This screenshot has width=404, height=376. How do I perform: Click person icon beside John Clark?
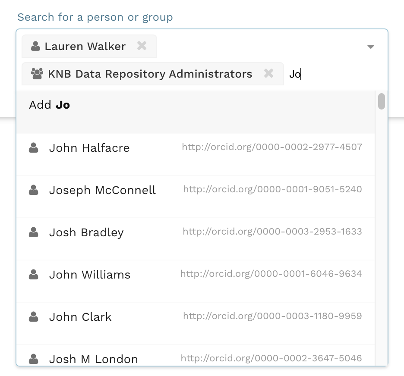33,317
